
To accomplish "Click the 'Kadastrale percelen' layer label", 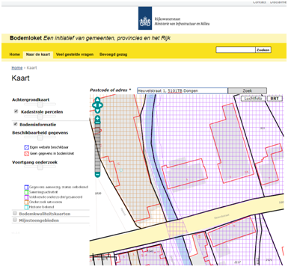I will click(x=42, y=112).
